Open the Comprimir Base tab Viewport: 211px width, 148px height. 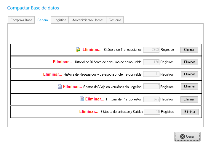[21, 20]
